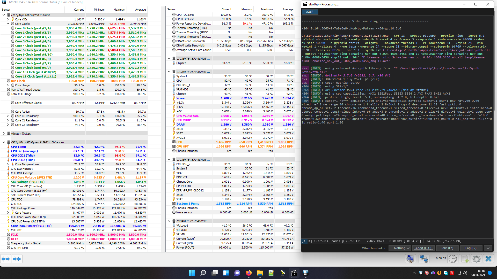Open the dropdown arrow beside Log button
Screen dimensions: 497x279
(488, 248)
